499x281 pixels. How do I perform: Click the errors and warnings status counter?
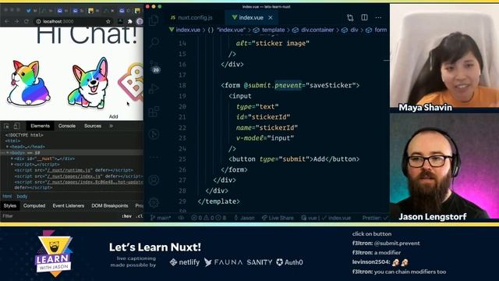click(208, 218)
